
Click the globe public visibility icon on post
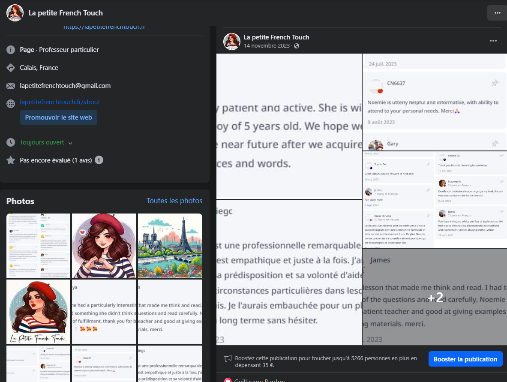coord(296,46)
